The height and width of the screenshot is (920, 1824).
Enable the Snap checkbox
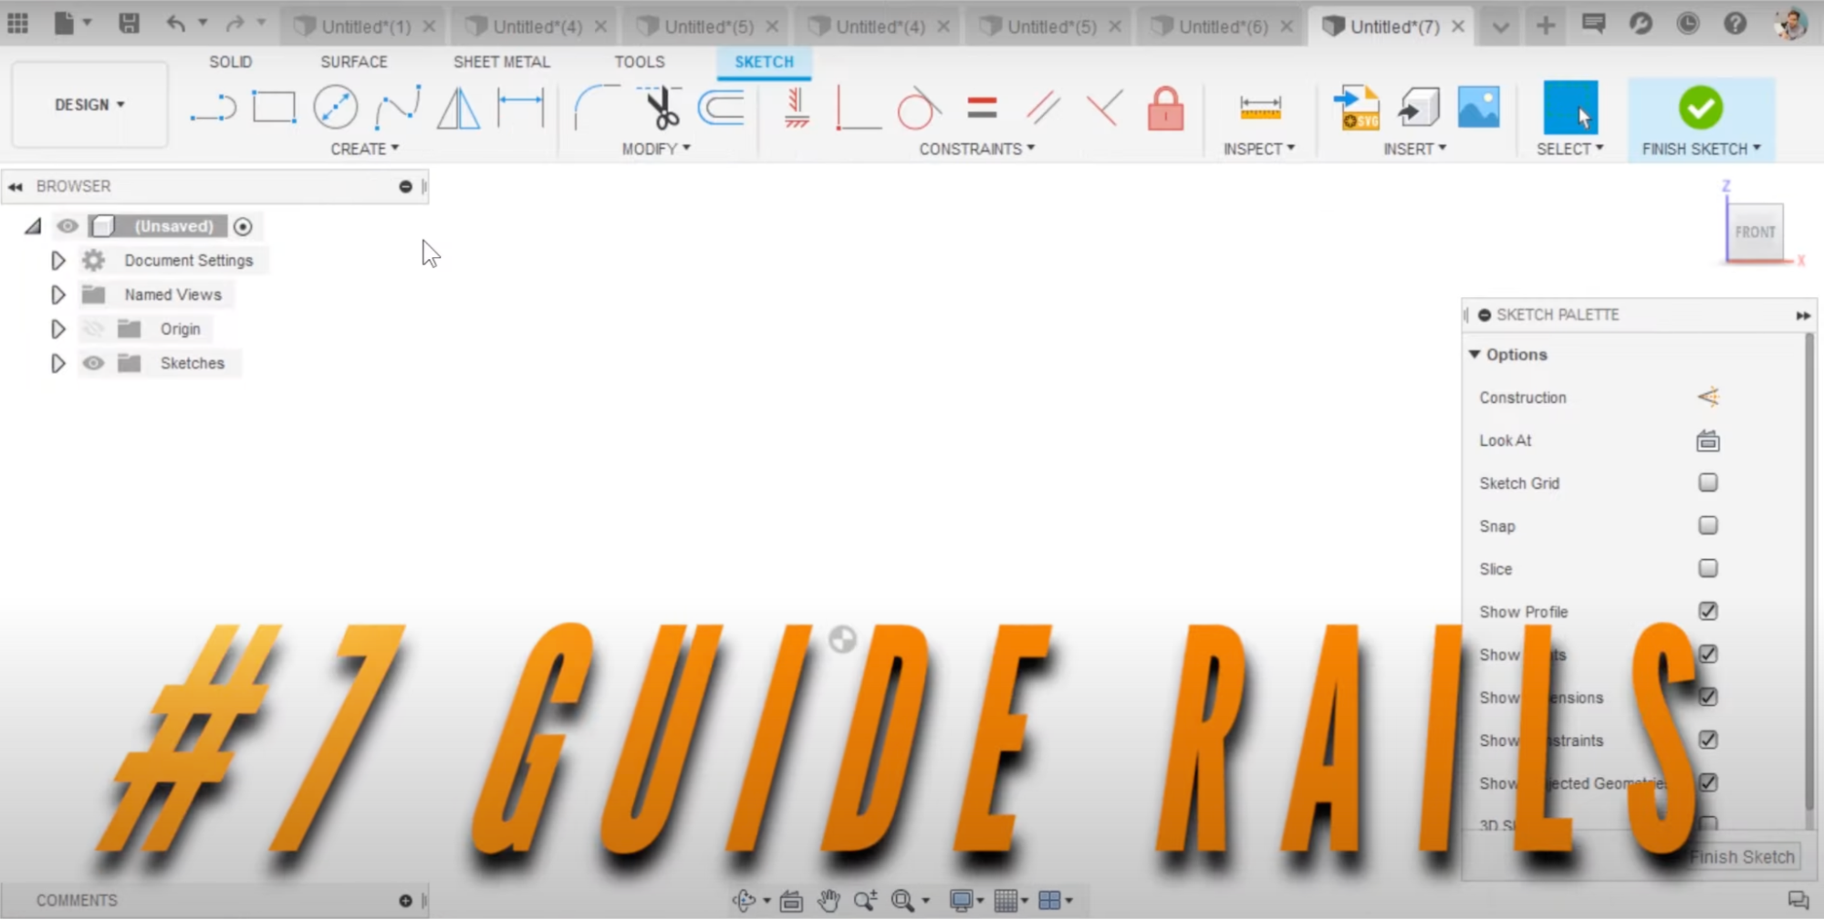[1708, 525]
